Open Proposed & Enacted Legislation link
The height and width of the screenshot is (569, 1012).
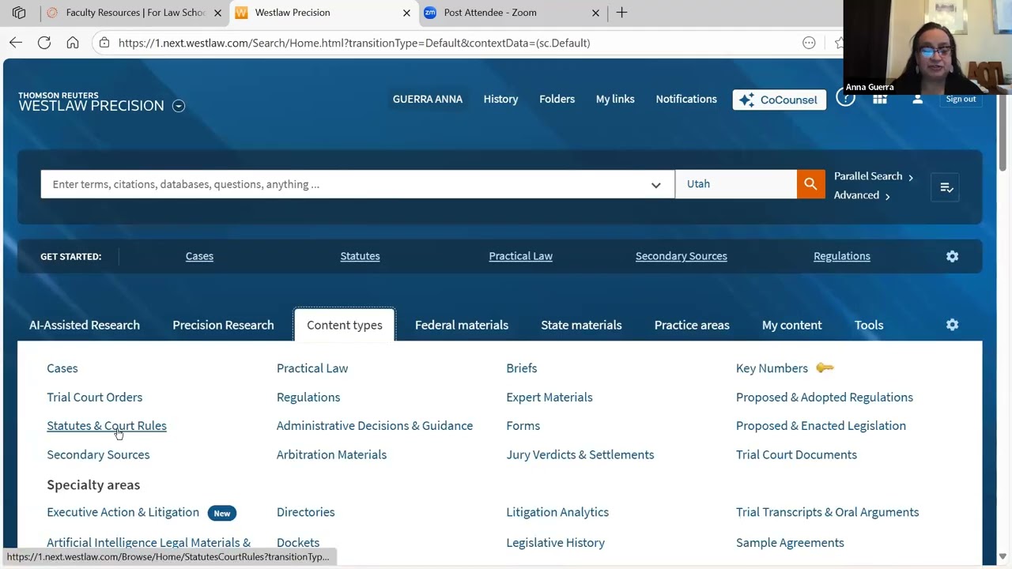point(821,425)
